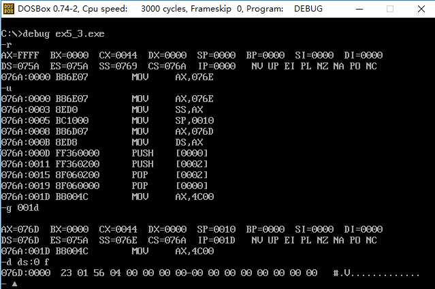Click the 'PUSH [0002]' instruction line

(x=105, y=164)
